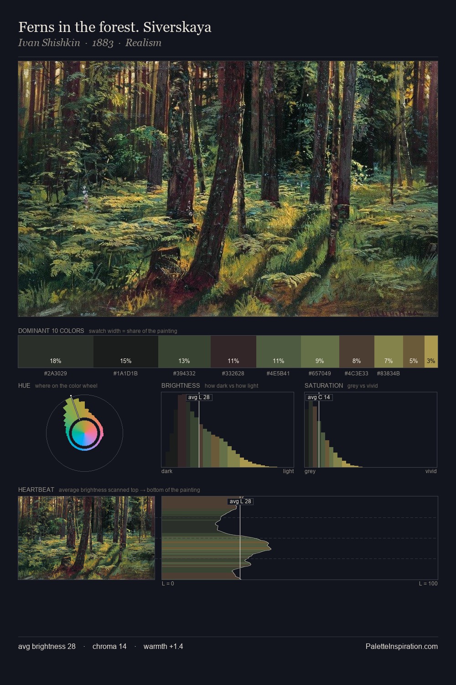Image resolution: width=456 pixels, height=685 pixels.
Task: Click the hue color wheel chart
Action: pyautogui.click(x=84, y=432)
